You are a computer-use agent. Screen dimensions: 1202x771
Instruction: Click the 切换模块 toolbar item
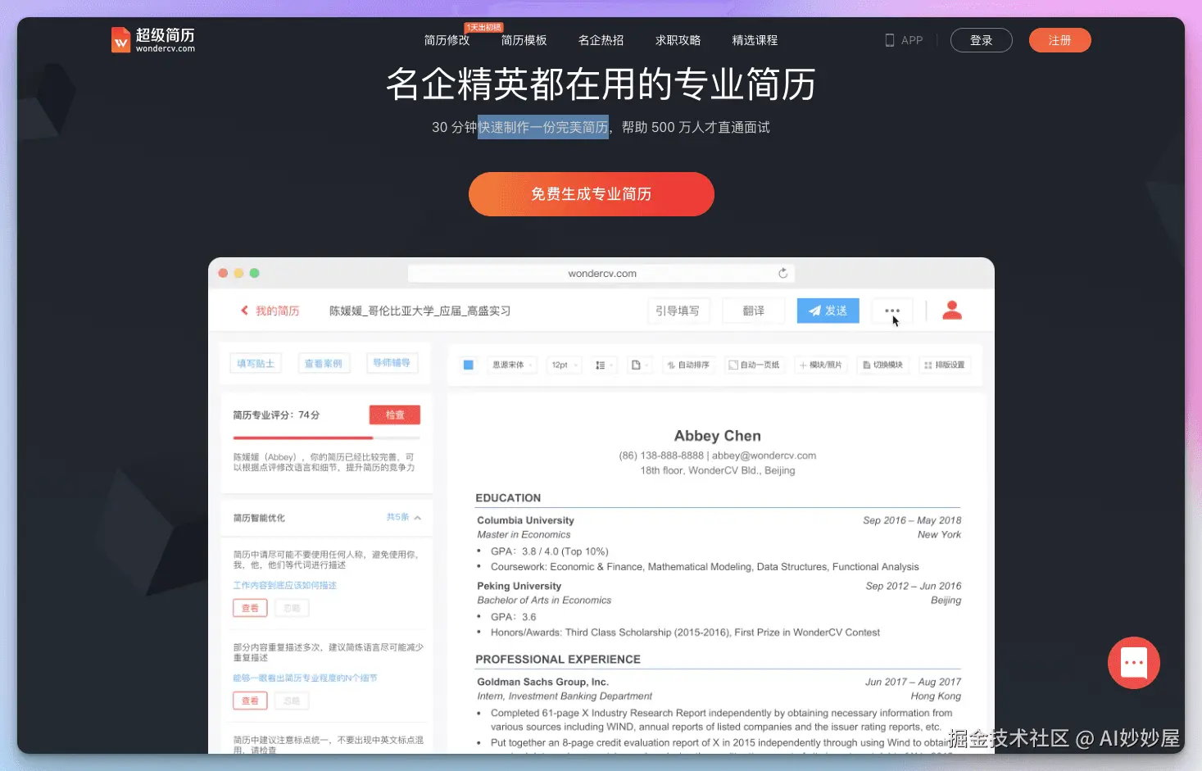point(882,365)
